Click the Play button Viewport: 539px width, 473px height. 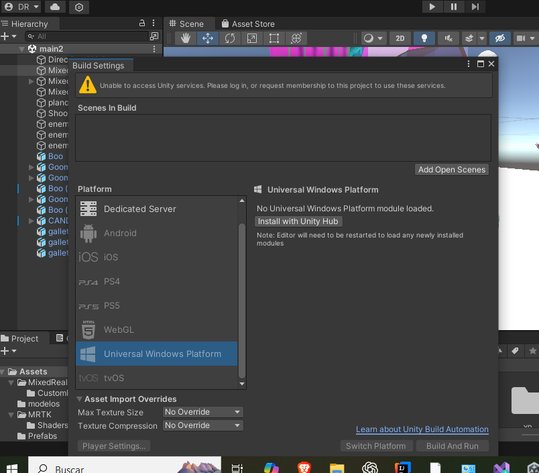pos(432,7)
